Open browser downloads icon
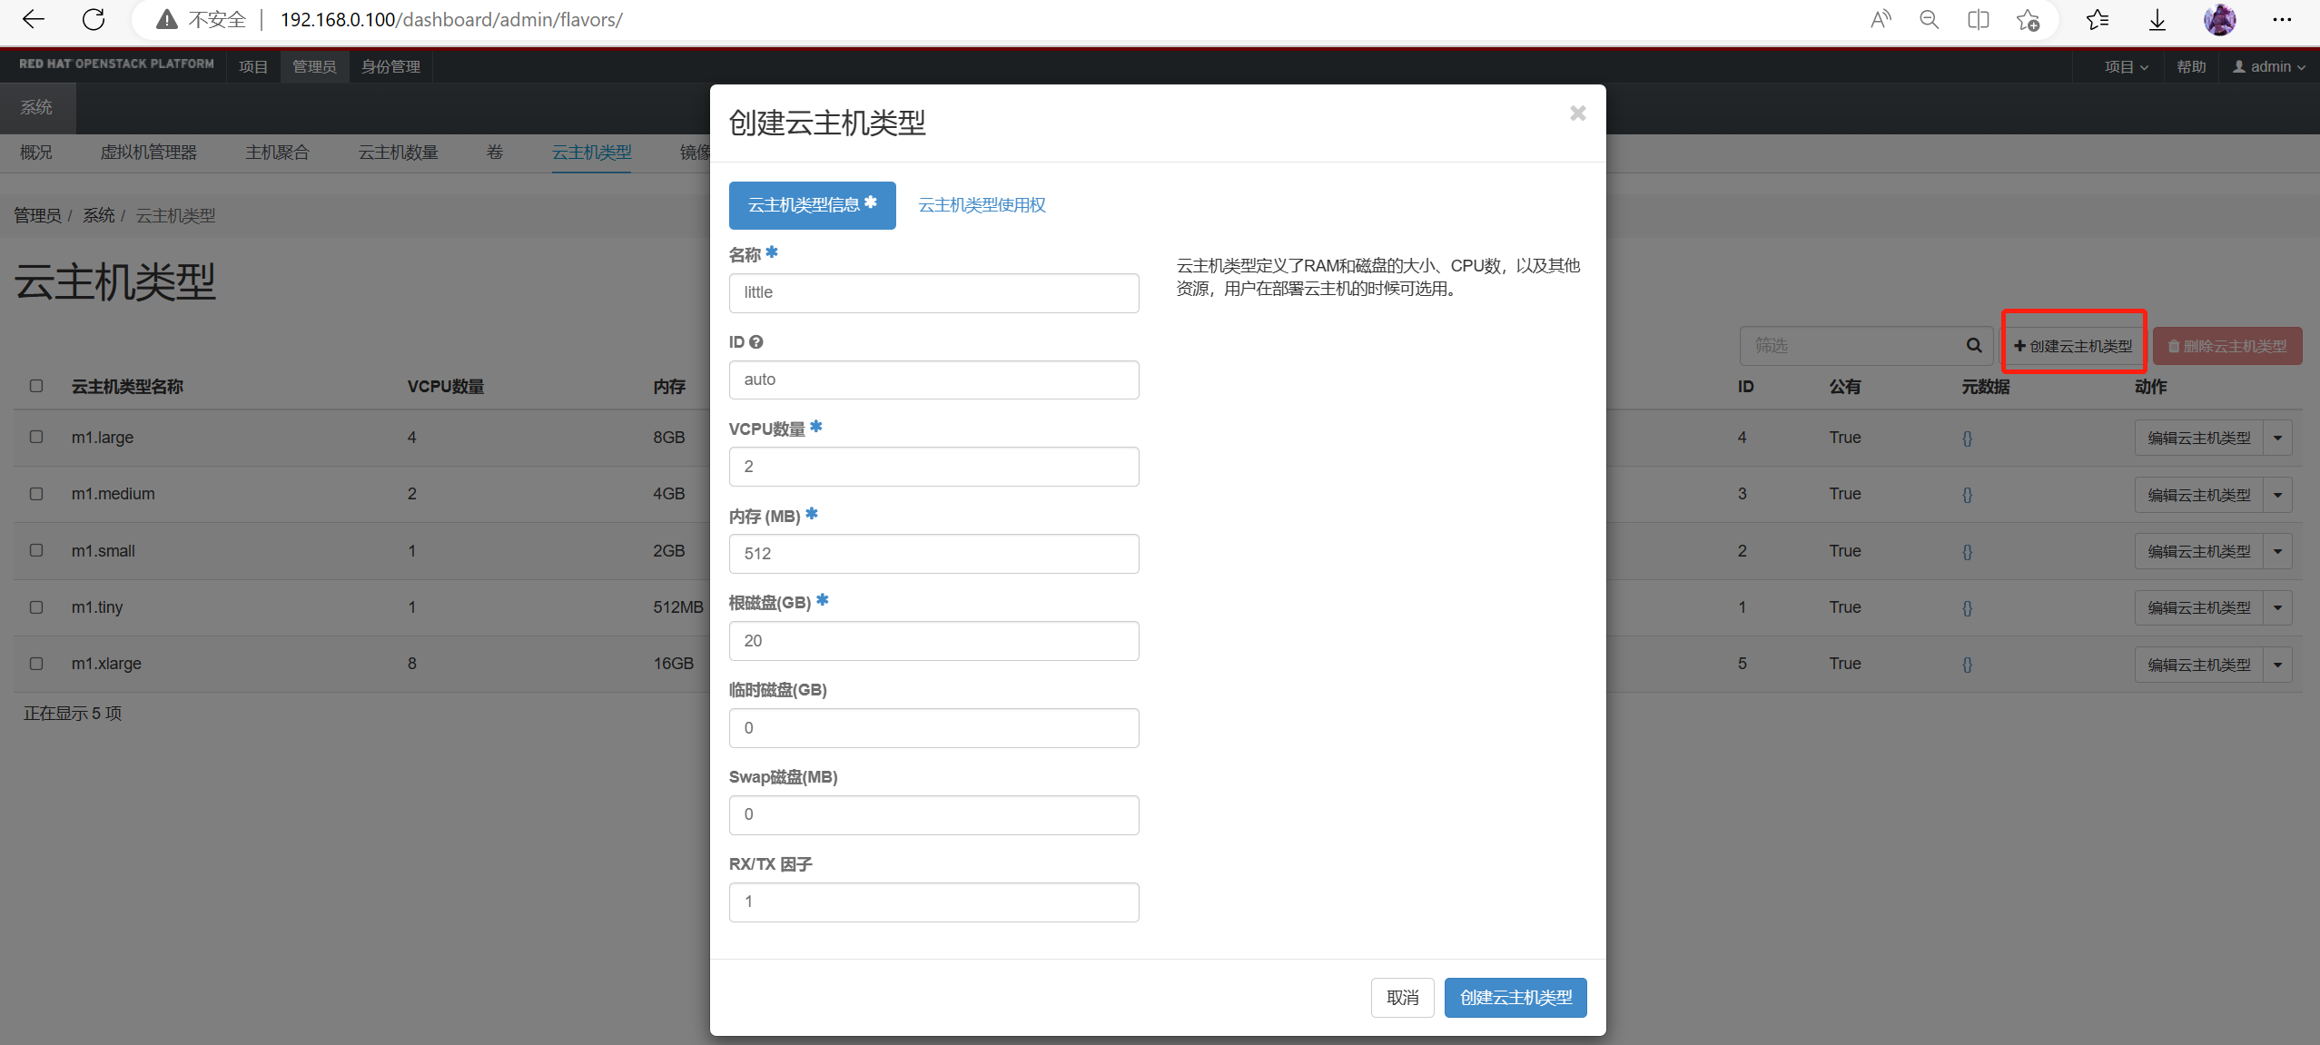The image size is (2320, 1045). pyautogui.click(x=2157, y=19)
